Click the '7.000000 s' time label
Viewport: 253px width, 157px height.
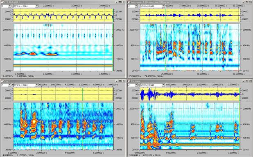click(x=112, y=84)
